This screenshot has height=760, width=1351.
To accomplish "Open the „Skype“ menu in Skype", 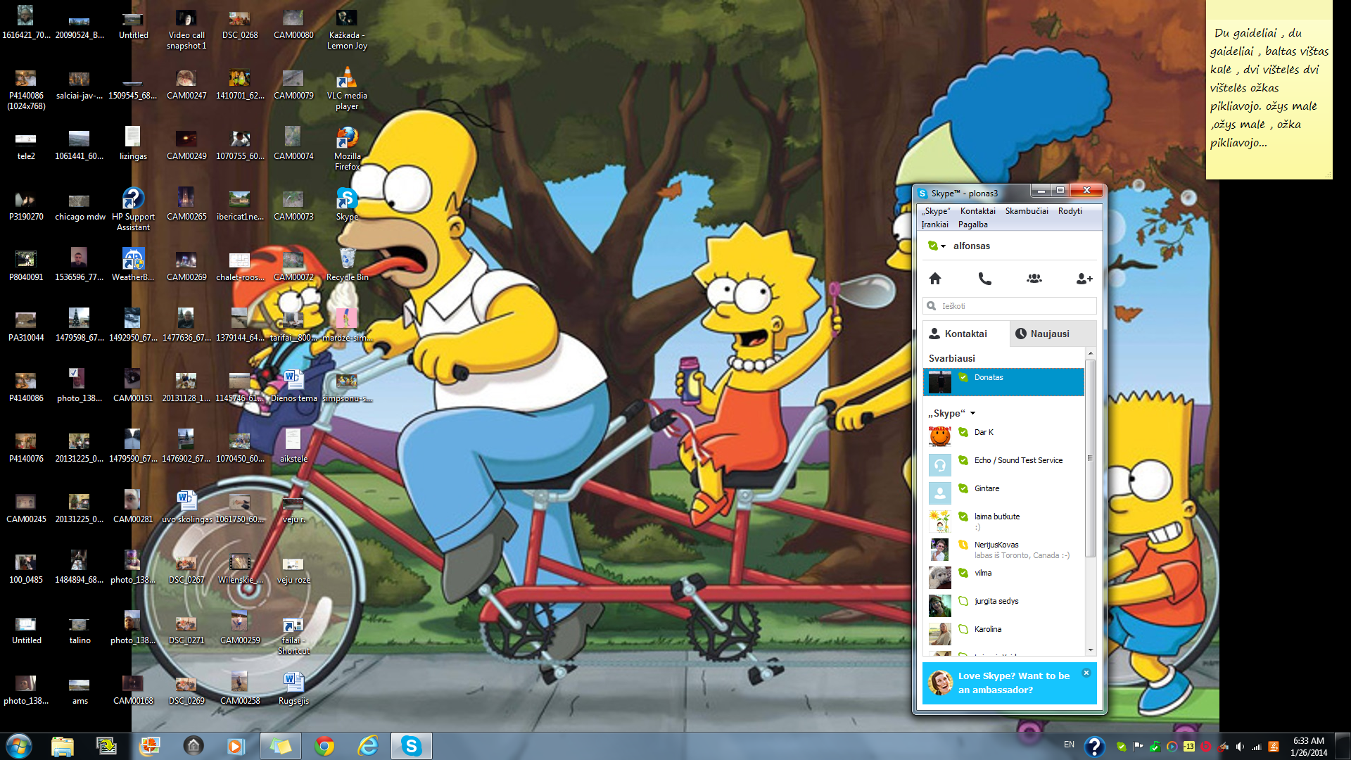I will pyautogui.click(x=936, y=211).
